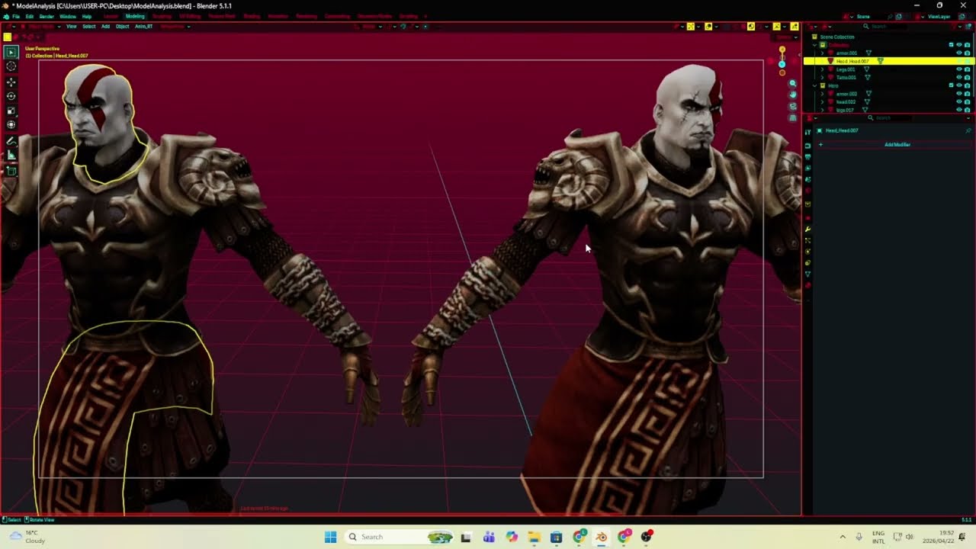
Task: Click the viewport zoom magnifier icon
Action: click(793, 83)
